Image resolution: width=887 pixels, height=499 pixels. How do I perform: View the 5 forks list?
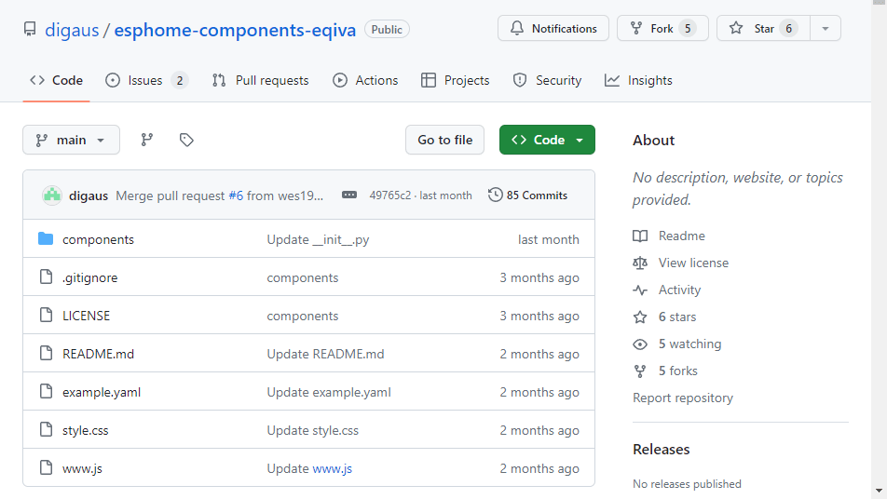677,371
